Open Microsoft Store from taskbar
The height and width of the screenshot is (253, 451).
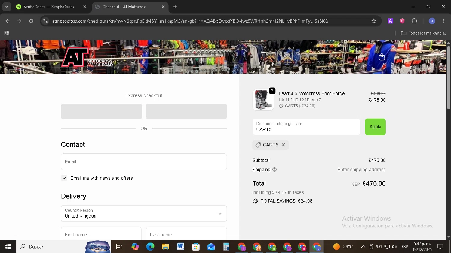coord(196,247)
